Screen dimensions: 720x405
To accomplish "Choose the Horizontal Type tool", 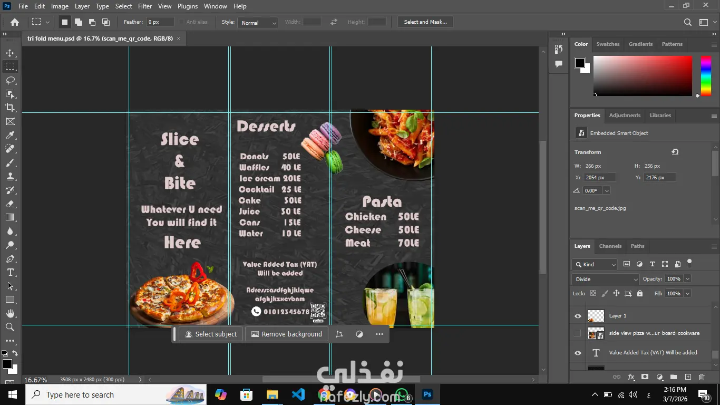I will pos(10,272).
